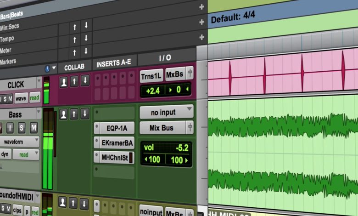Click the Bass Mix Bus output button
358x216 pixels.
pos(163,128)
